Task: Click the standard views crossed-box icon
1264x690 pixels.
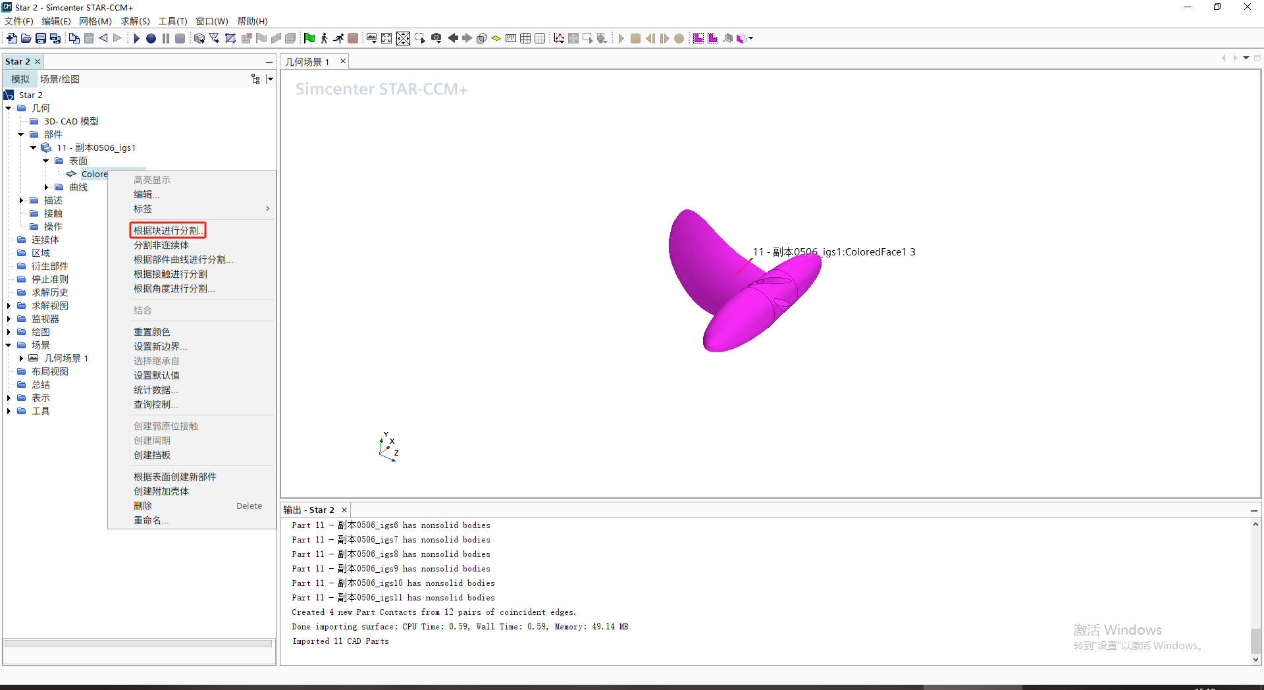Action: pos(403,38)
